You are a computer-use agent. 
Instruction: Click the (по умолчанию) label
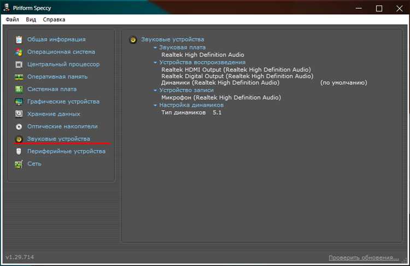(344, 82)
